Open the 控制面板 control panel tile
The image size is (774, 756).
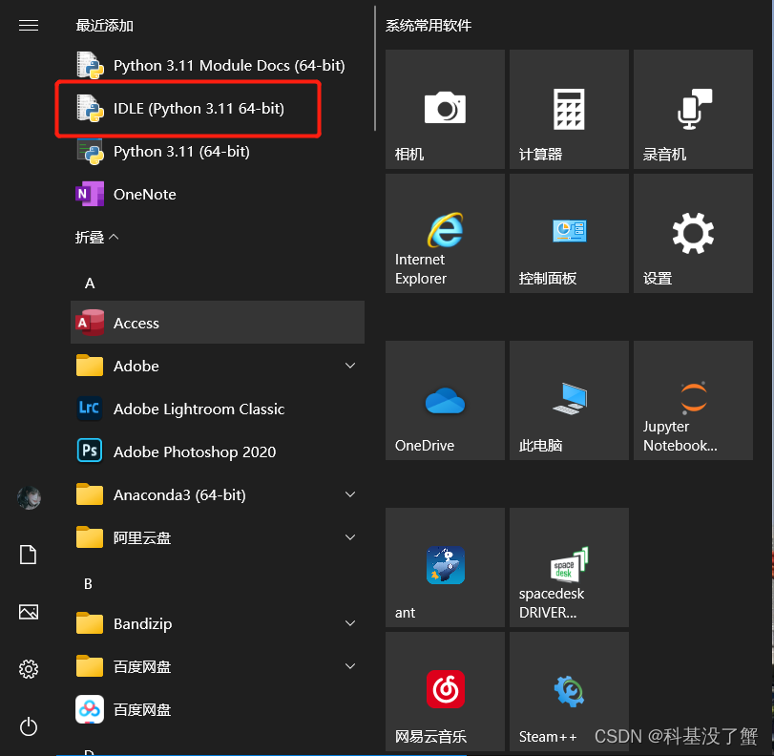click(x=569, y=233)
